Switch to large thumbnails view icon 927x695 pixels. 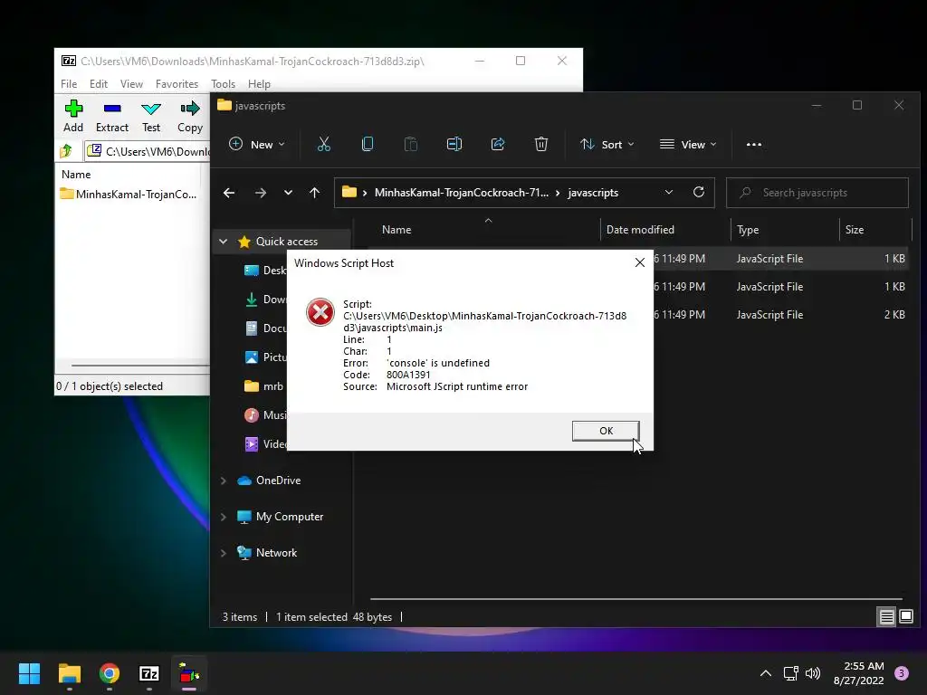[x=905, y=617]
